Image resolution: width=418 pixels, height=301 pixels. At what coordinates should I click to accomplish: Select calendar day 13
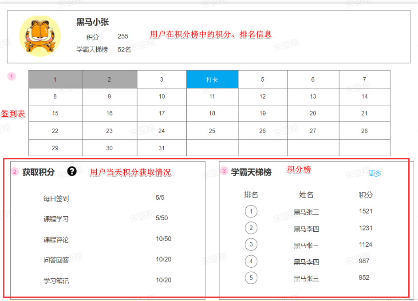pyautogui.click(x=313, y=96)
